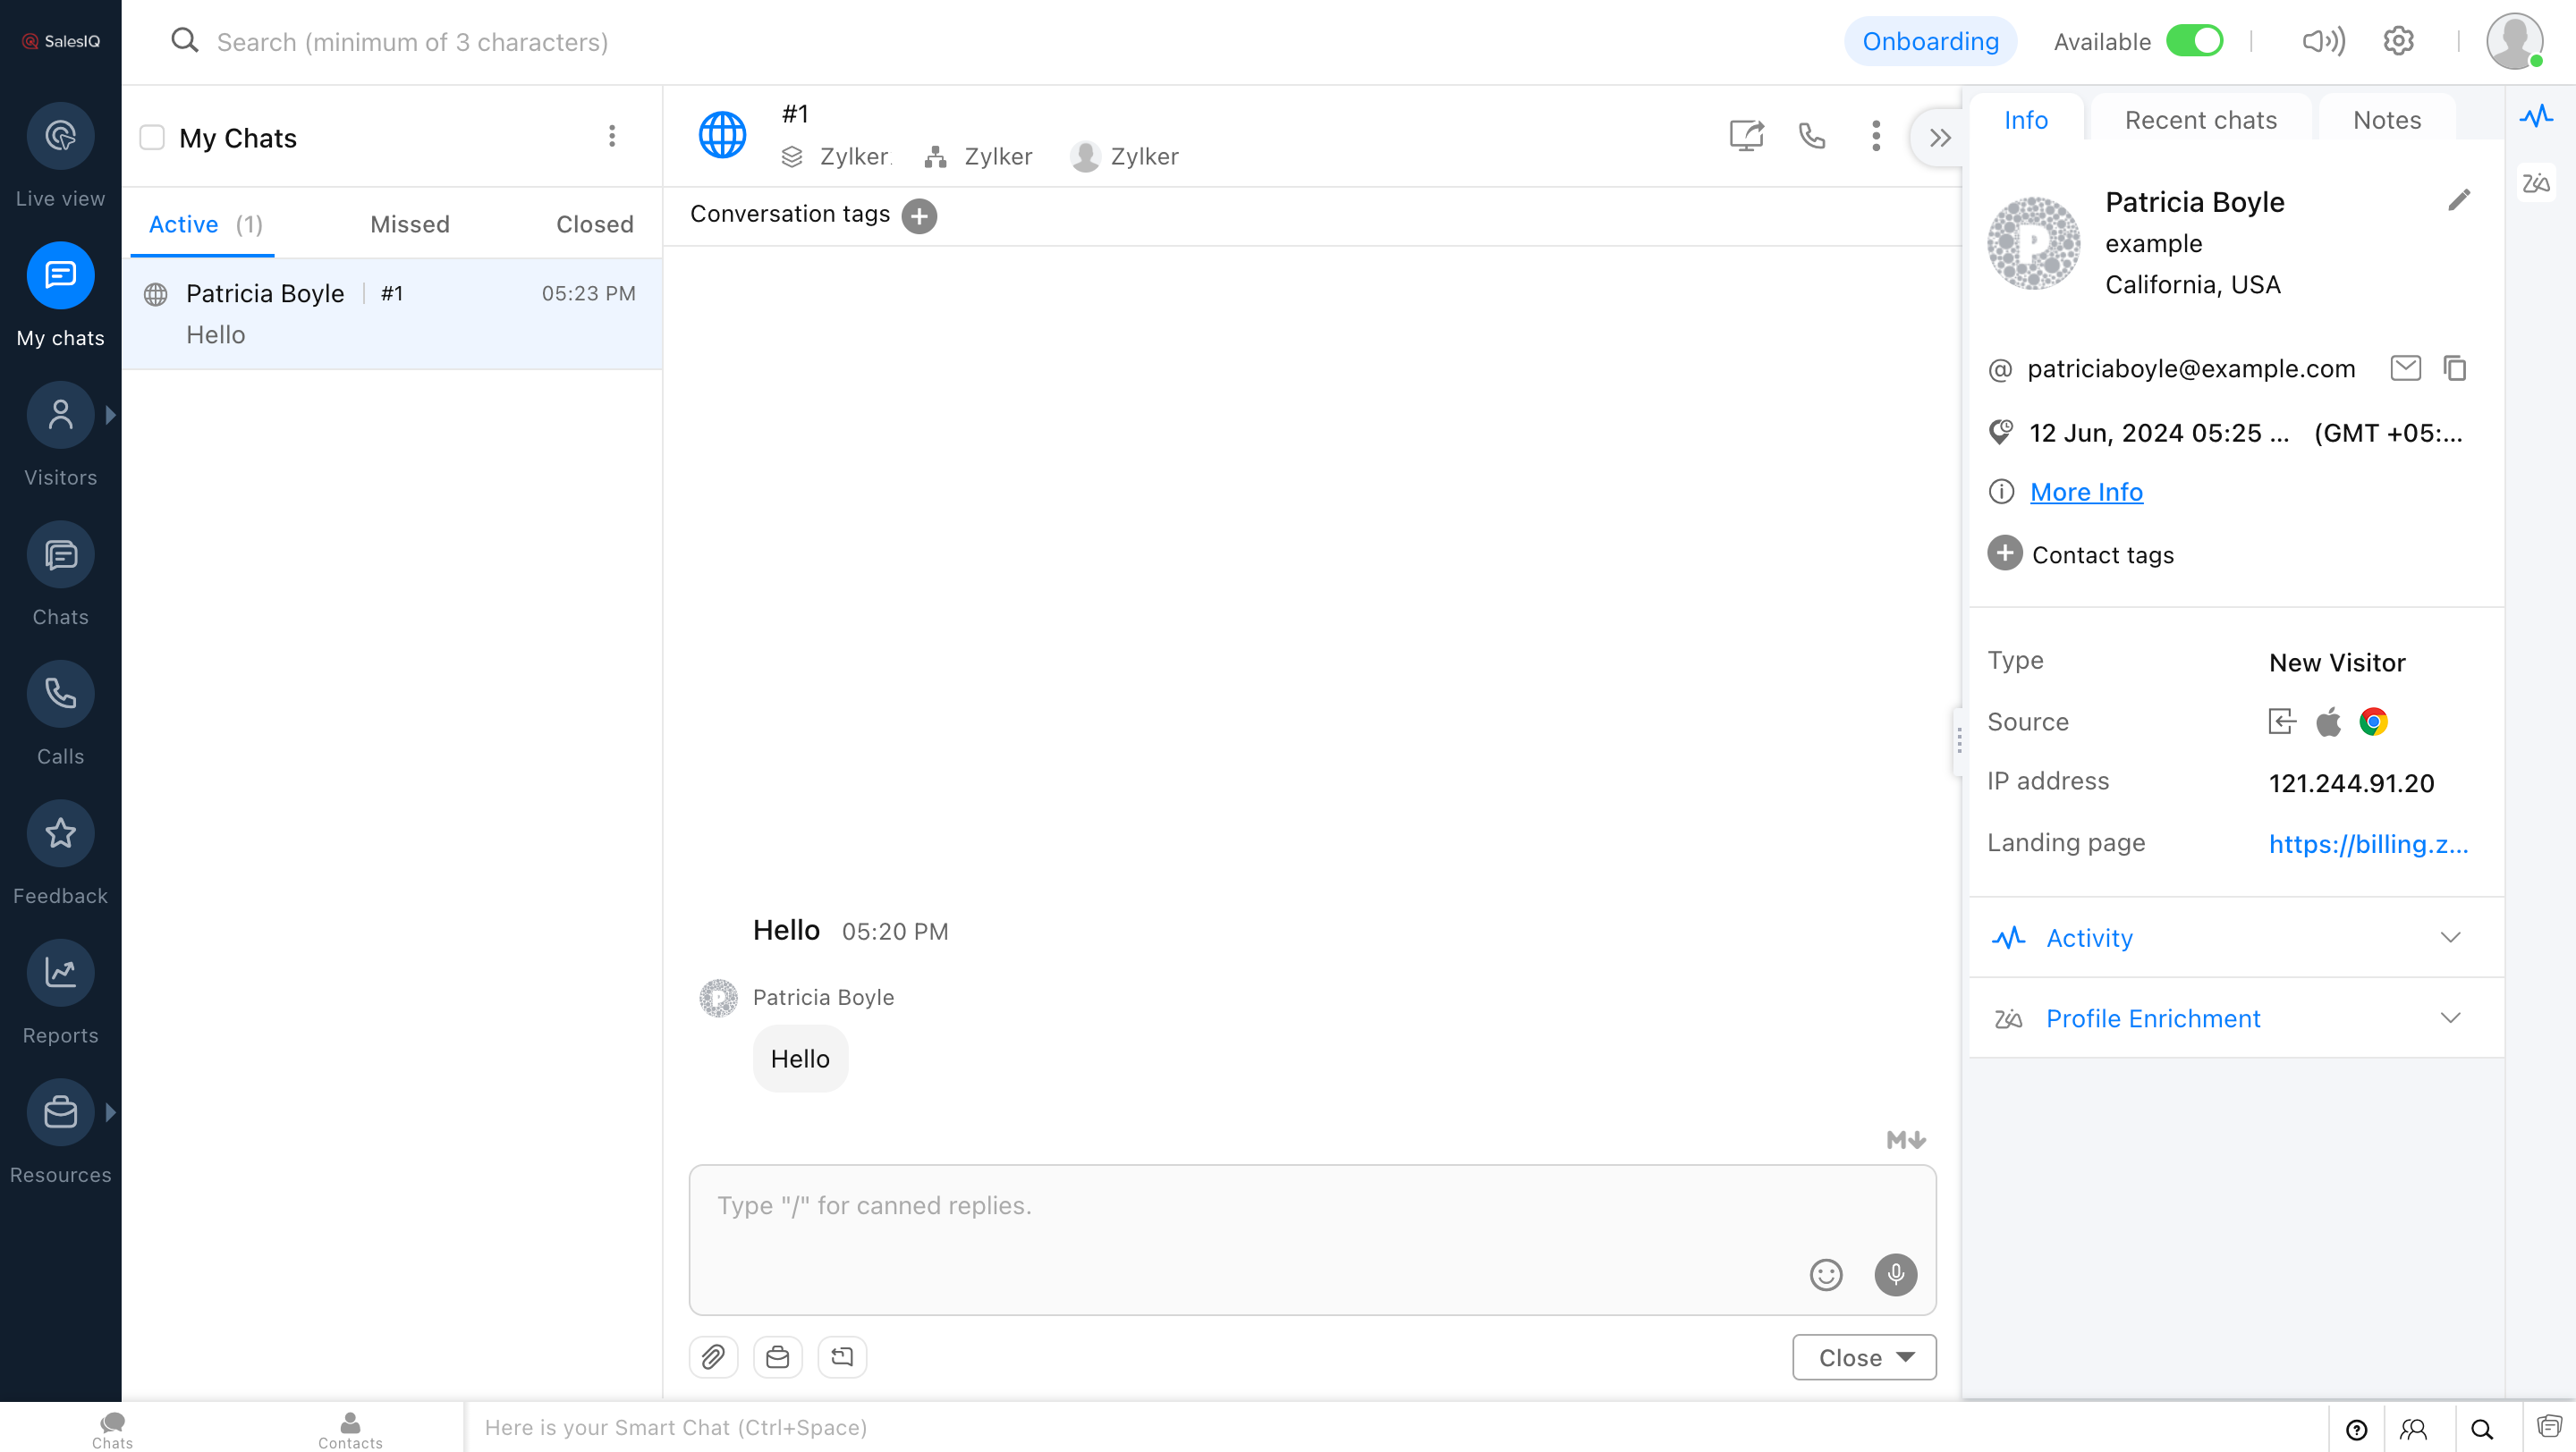
Task: Toggle the Available status switch
Action: 2196,41
